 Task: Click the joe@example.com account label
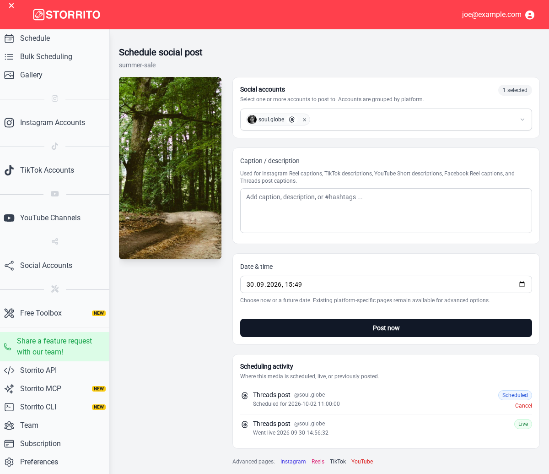click(x=491, y=15)
